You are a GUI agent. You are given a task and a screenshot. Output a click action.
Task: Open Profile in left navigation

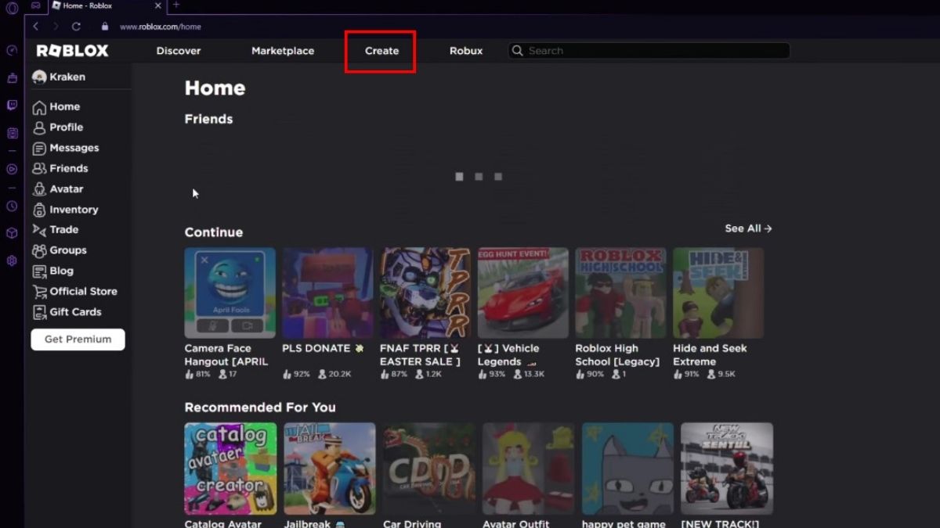click(57, 128)
